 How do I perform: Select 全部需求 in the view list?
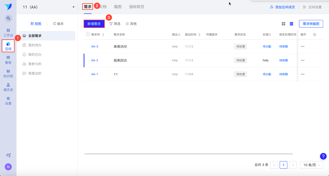click(47, 36)
